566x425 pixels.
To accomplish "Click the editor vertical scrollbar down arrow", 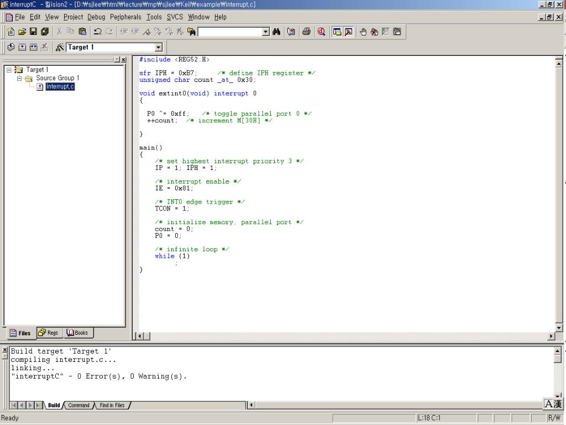I will [558, 328].
